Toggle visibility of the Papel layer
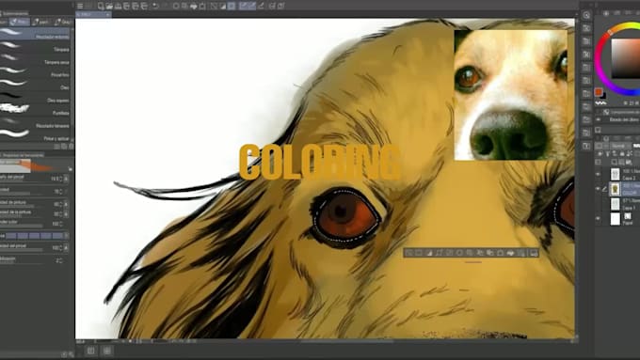The width and height of the screenshot is (640, 360). click(x=598, y=219)
